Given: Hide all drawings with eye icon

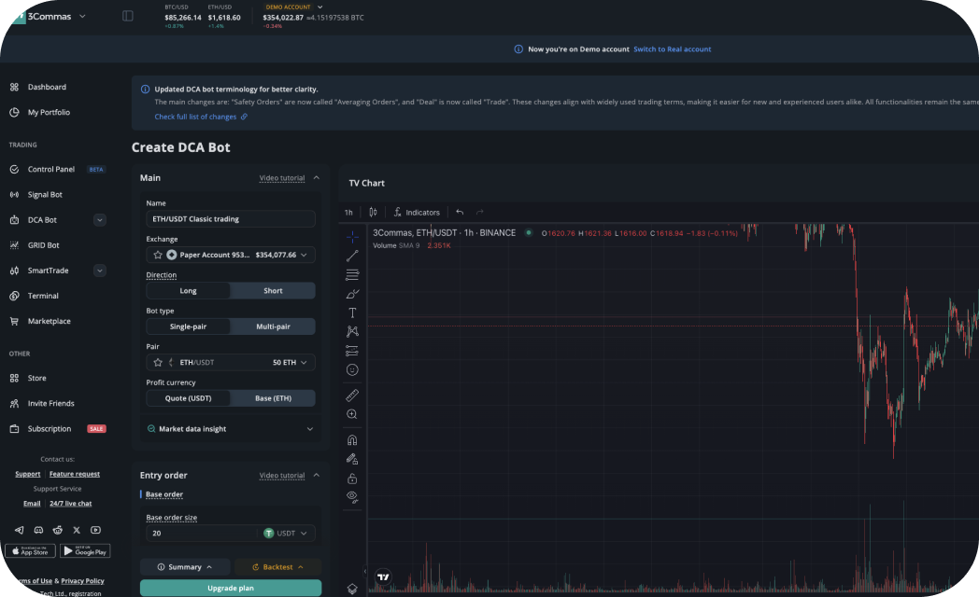Looking at the screenshot, I should click(352, 496).
